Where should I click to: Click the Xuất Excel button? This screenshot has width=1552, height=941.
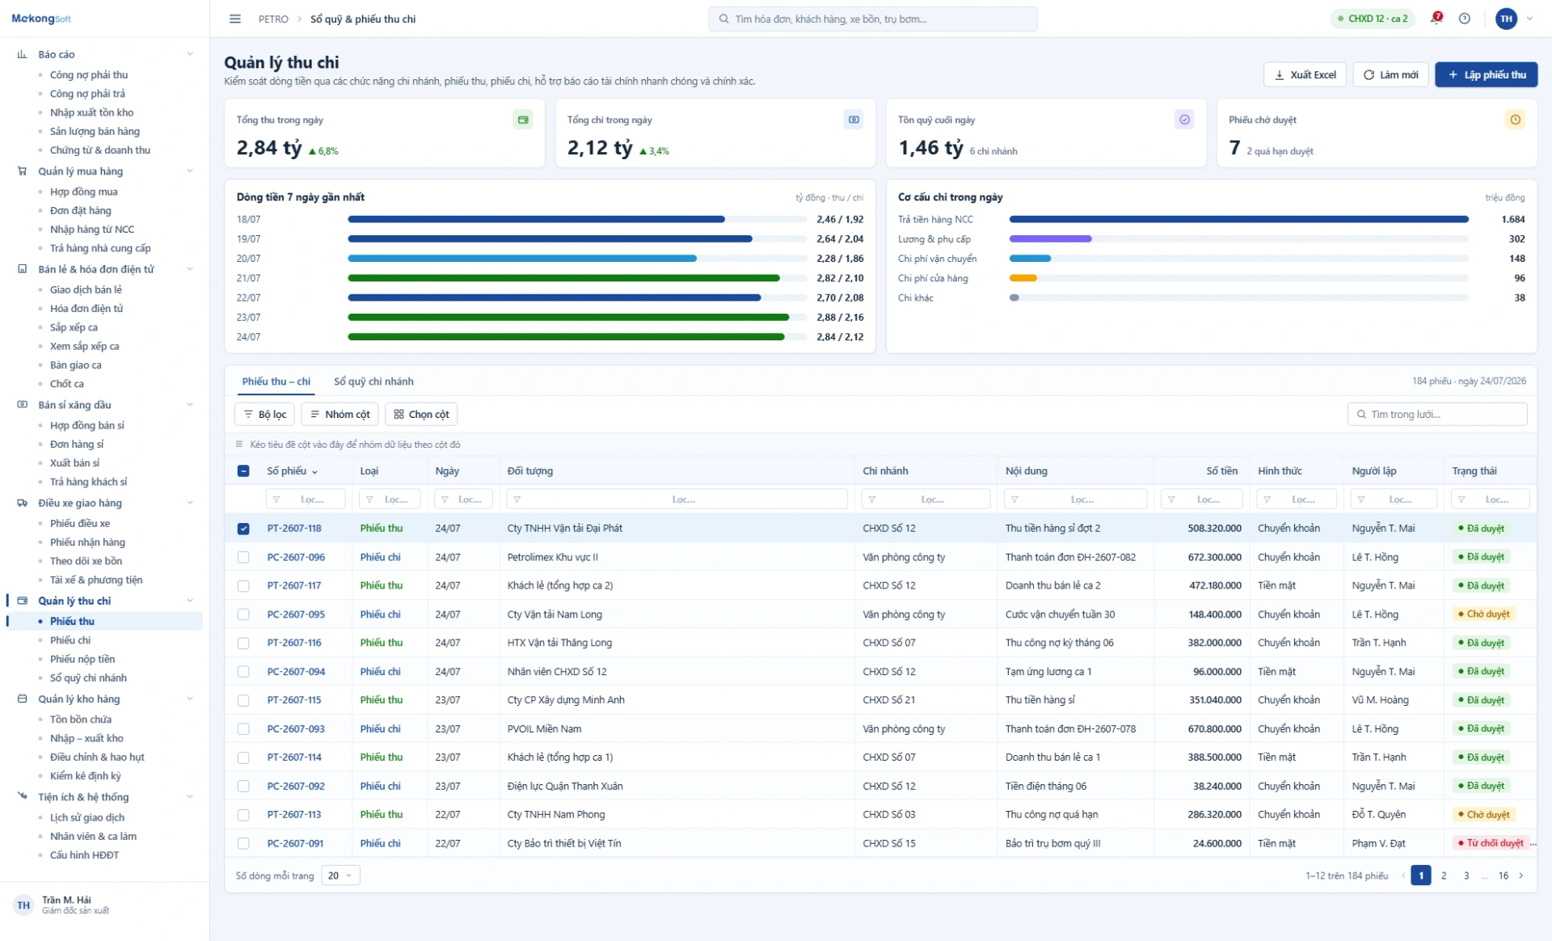coord(1305,74)
